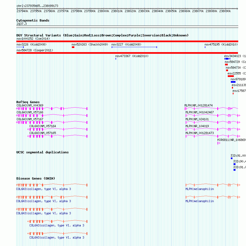Click the blue tick mark under nsv473367
The height and width of the screenshot is (246, 246).
click(116, 59)
